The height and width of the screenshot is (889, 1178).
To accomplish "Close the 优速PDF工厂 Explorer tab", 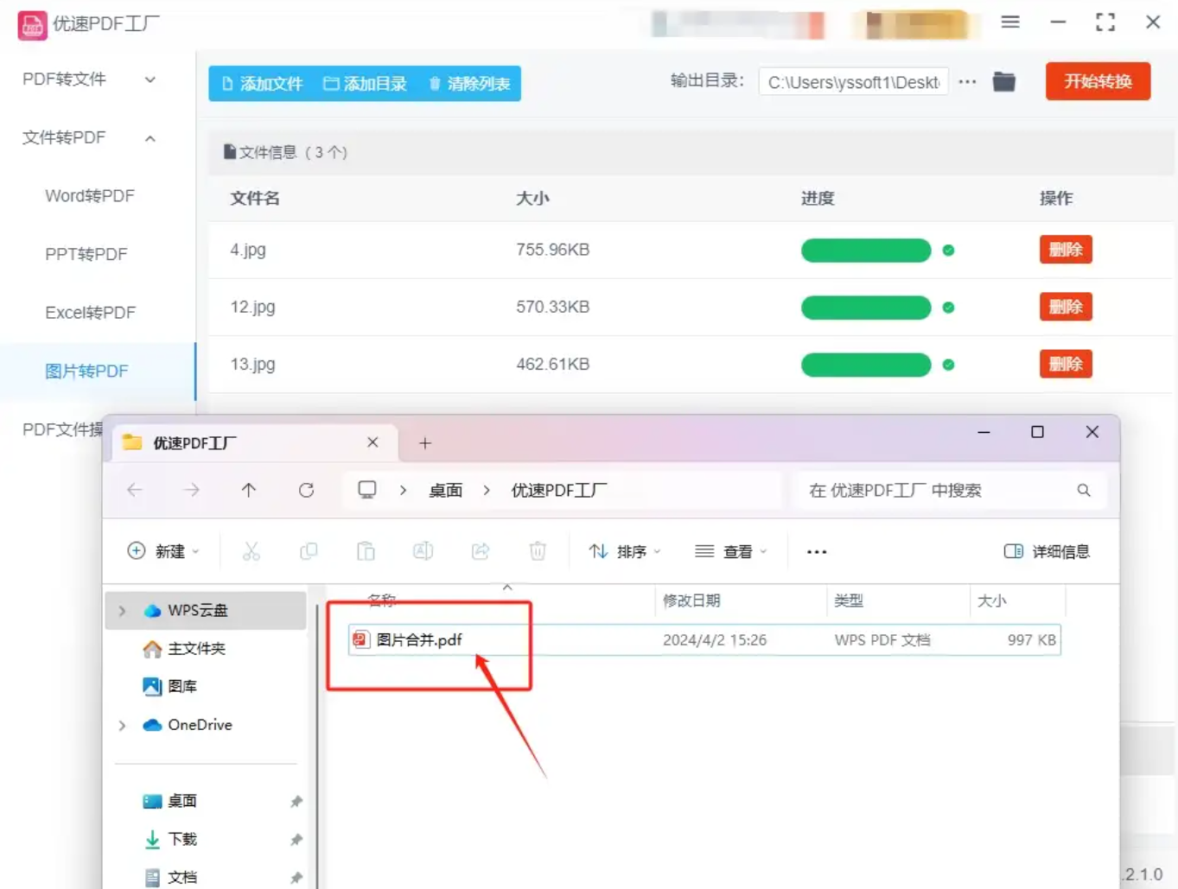I will (x=373, y=442).
